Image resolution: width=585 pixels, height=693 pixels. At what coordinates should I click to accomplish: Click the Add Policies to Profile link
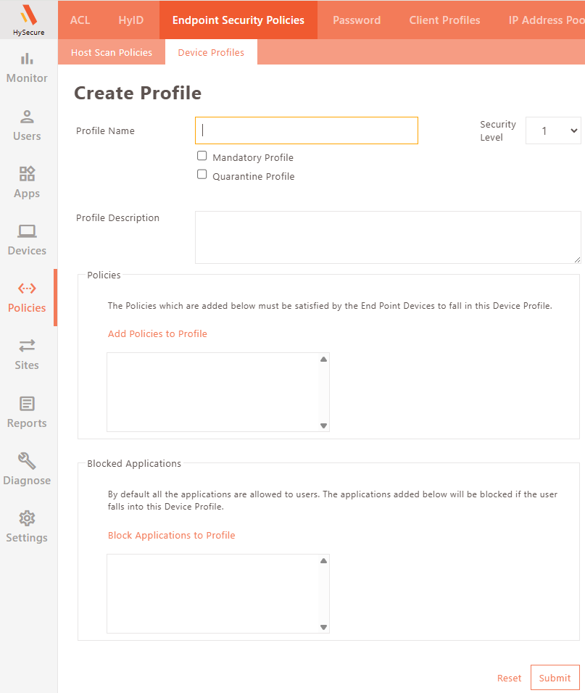(157, 333)
